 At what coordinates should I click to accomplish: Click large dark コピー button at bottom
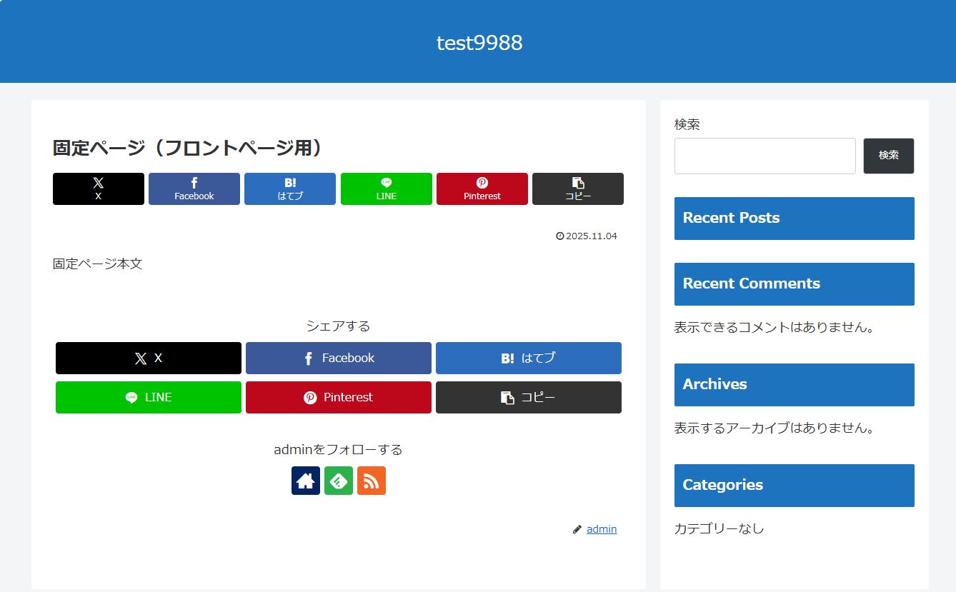pyautogui.click(x=529, y=397)
